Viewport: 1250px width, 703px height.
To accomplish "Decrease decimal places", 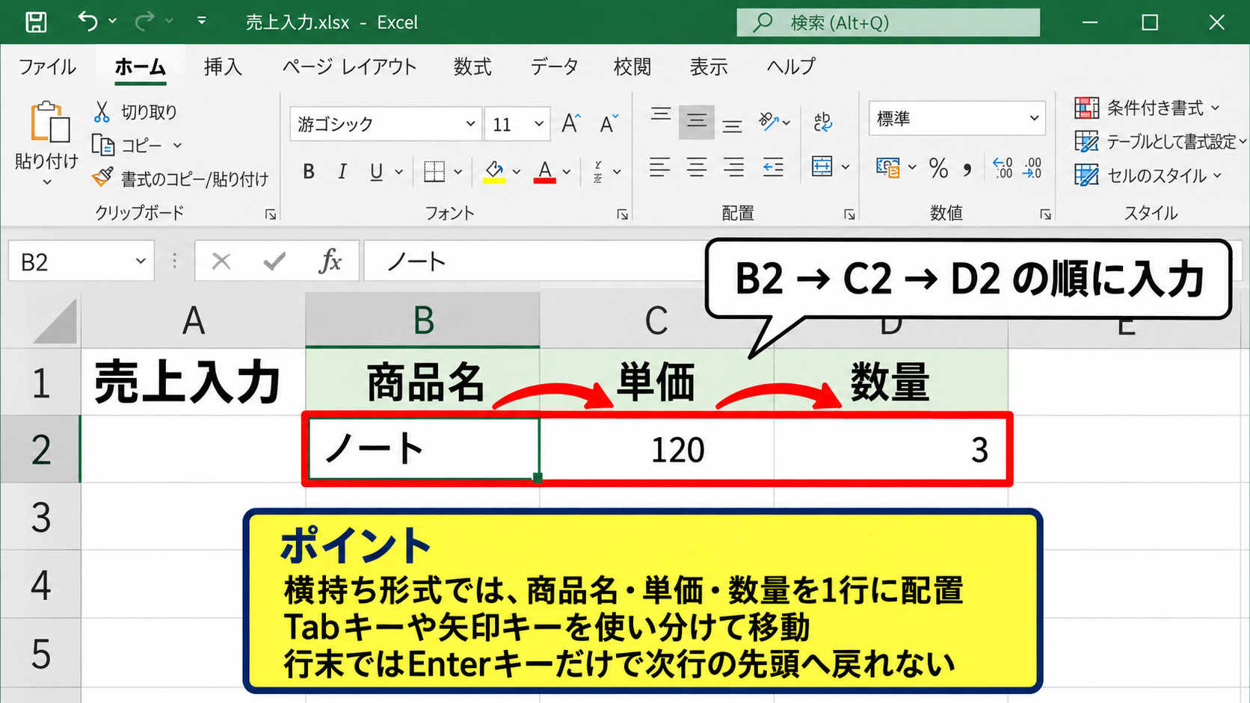I will (x=1032, y=168).
